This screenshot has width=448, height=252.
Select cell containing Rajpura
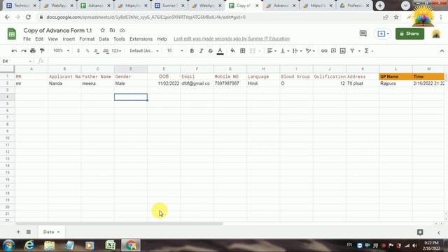[395, 83]
